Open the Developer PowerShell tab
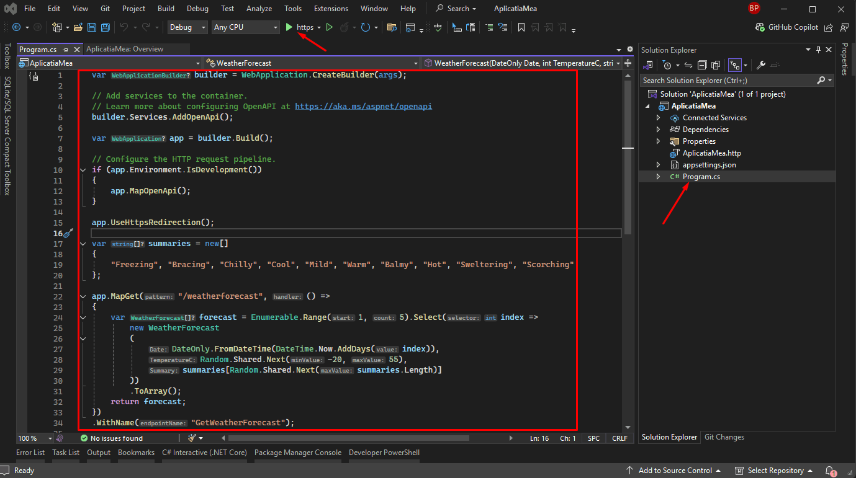Image resolution: width=856 pixels, height=478 pixels. [384, 453]
